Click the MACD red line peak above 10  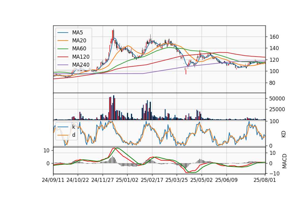[114, 148]
